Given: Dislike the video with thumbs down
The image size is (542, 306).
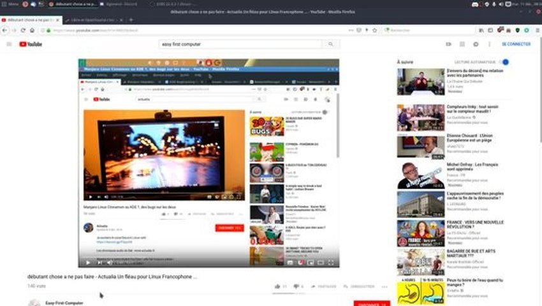Looking at the screenshot, I should pyautogui.click(x=297, y=286).
